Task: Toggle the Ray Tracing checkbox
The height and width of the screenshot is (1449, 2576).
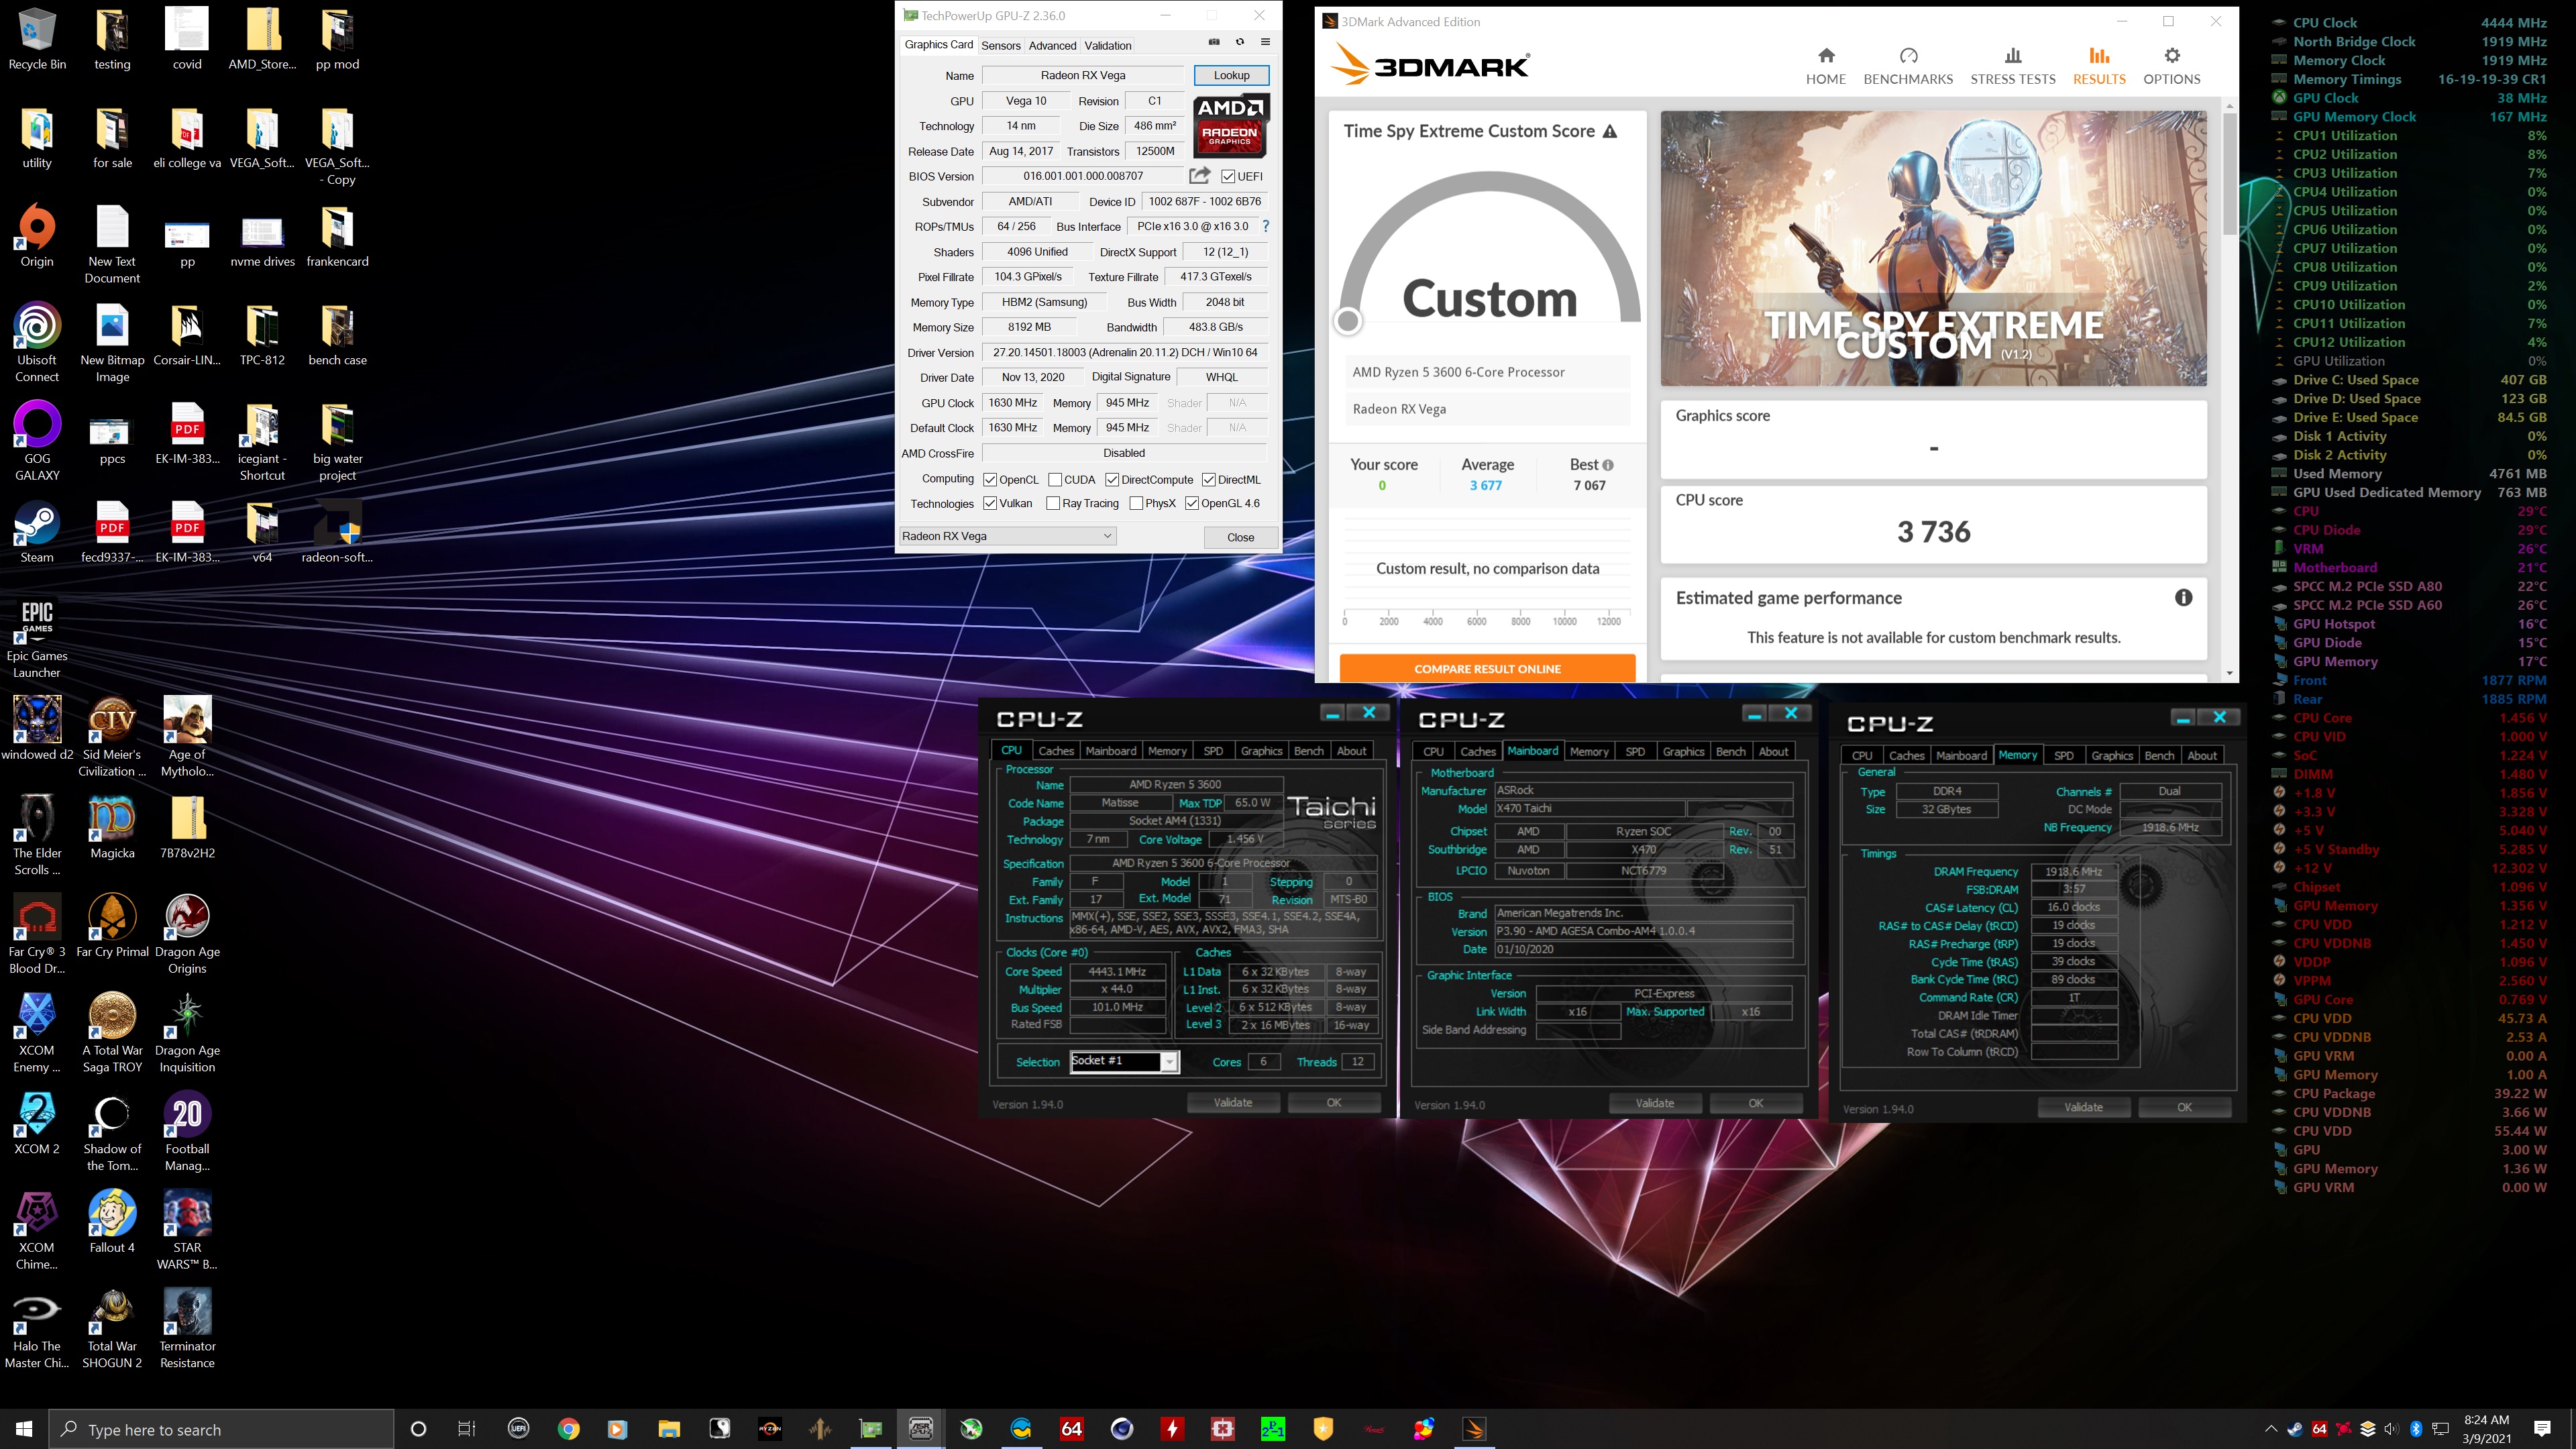Action: click(1053, 503)
